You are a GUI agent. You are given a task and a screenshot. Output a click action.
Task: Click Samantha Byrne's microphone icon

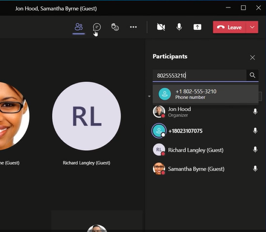tap(255, 169)
